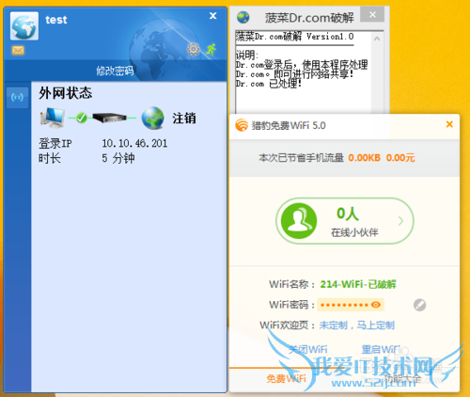The height and width of the screenshot is (397, 470).
Task: Click the 外网状态 heading
Action: click(66, 93)
